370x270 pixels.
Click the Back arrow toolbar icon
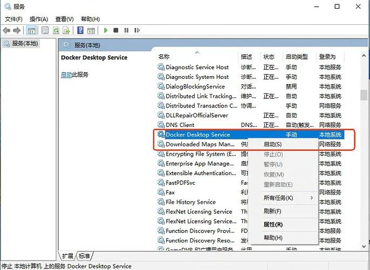click(6, 30)
